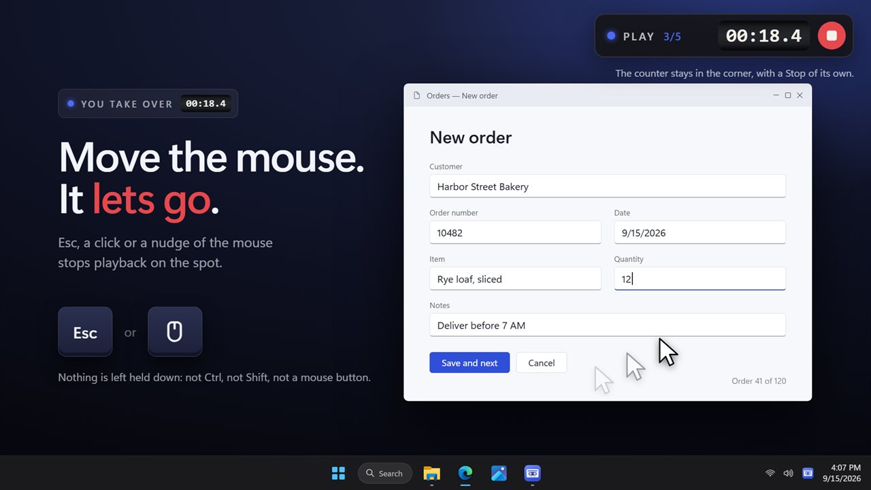Click the 00:18.4 timer in the corner counter
This screenshot has height=490, width=871.
[x=763, y=36]
